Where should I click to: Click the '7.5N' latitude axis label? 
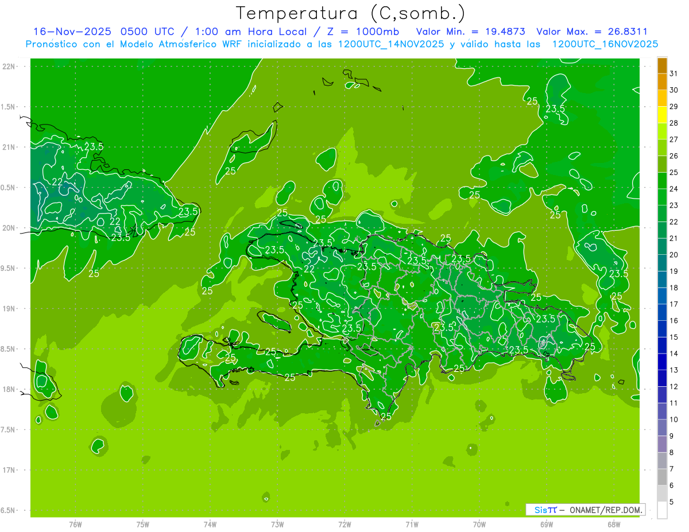pyautogui.click(x=9, y=430)
